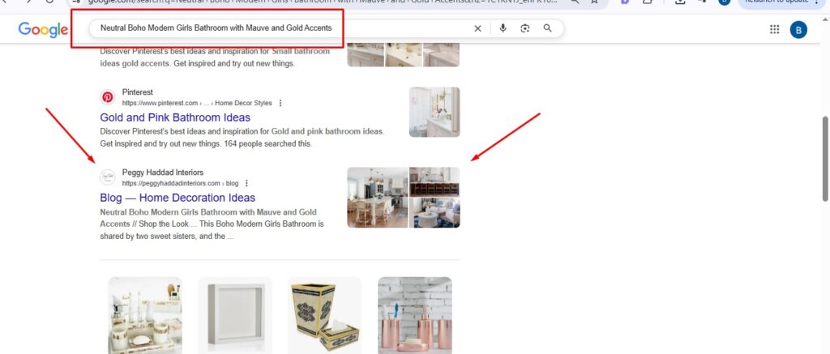This screenshot has width=830, height=354.
Task: Click the Peggy Haddad Interiors site name
Action: [x=162, y=173]
